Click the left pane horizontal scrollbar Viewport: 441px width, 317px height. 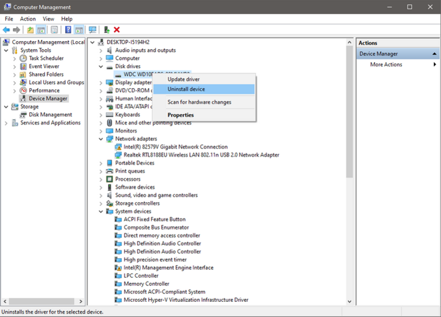(42, 301)
